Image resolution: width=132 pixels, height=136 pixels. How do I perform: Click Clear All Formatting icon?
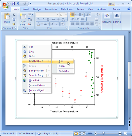[63, 24]
